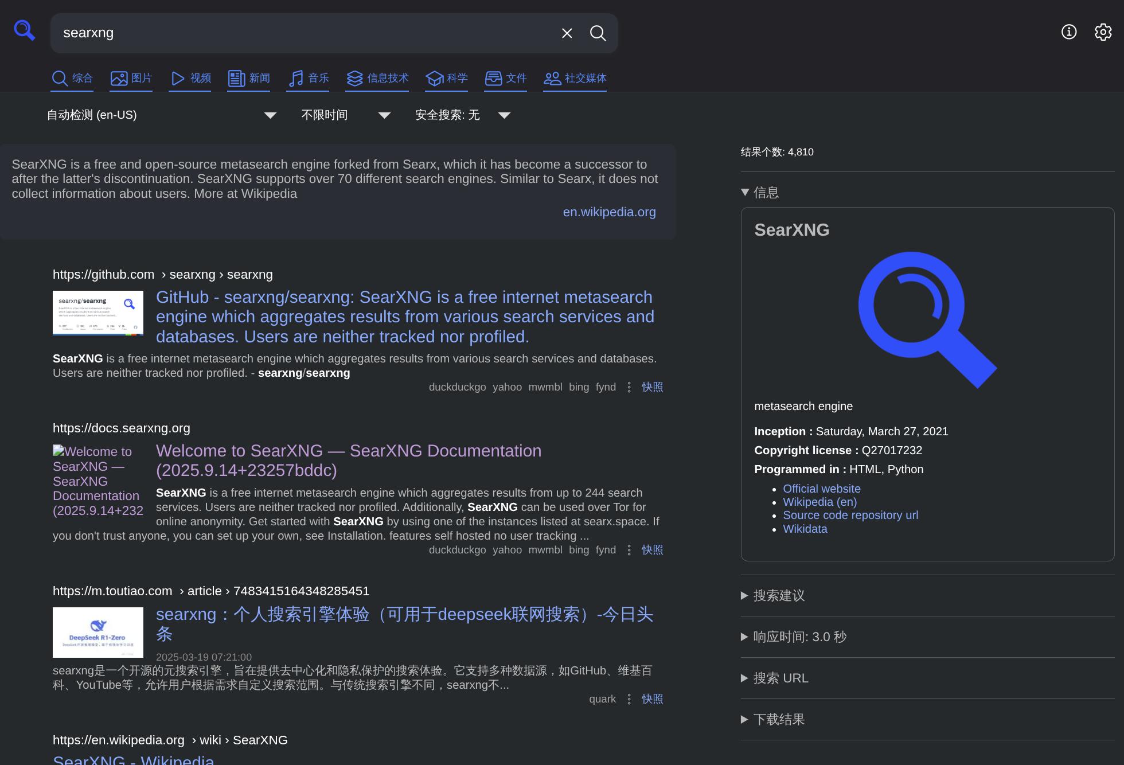Select the 社交媒体 social media tab
Viewport: 1124px width, 765px height.
click(575, 78)
